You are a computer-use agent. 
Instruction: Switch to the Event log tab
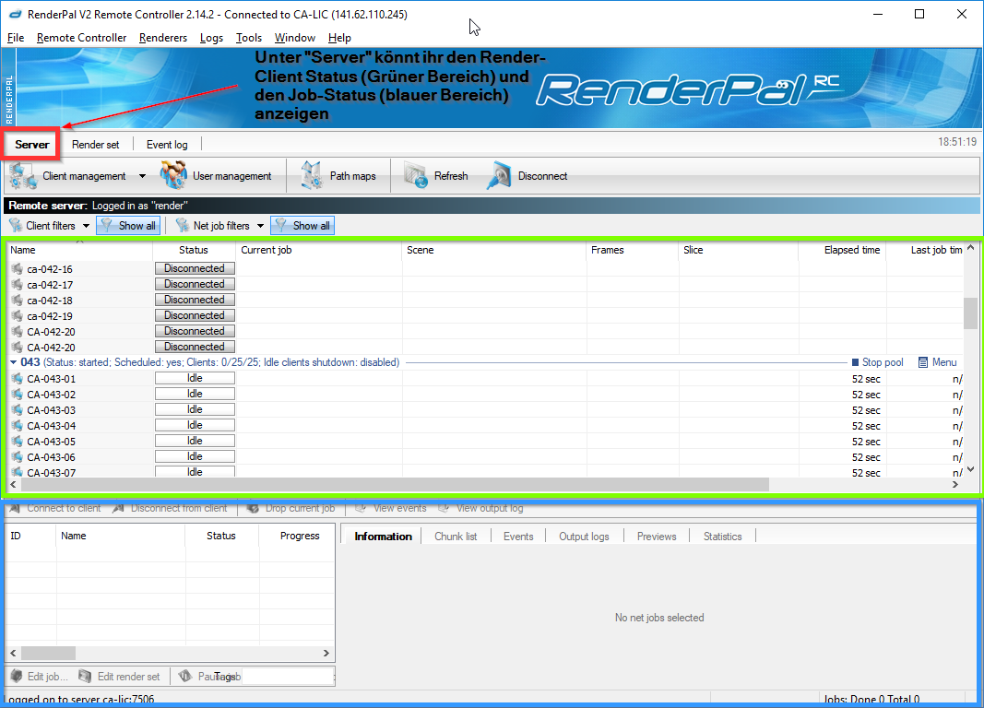(x=167, y=145)
